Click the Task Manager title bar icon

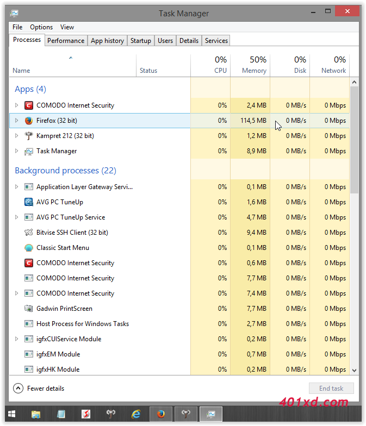14,13
